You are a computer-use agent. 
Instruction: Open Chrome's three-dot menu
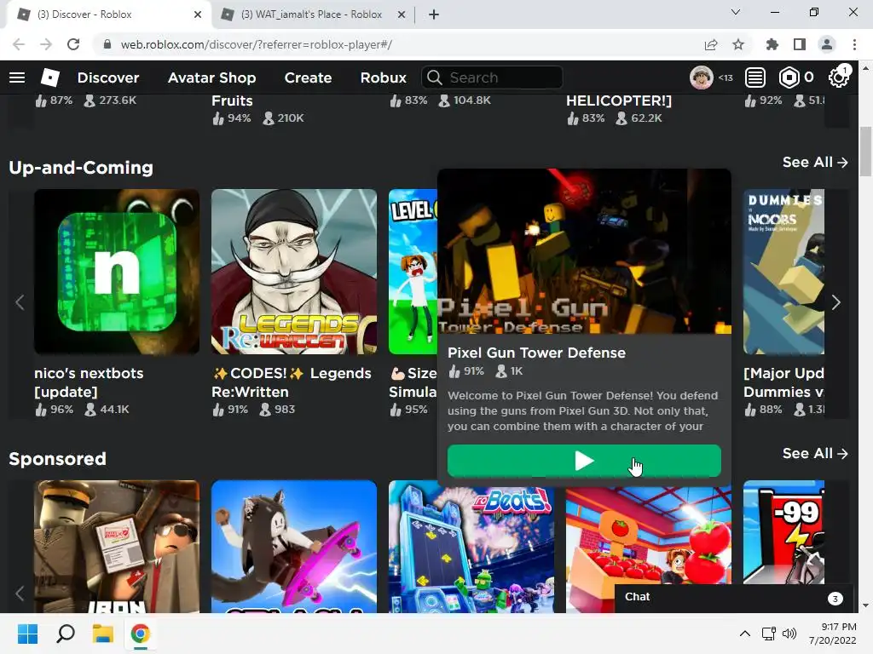854,44
